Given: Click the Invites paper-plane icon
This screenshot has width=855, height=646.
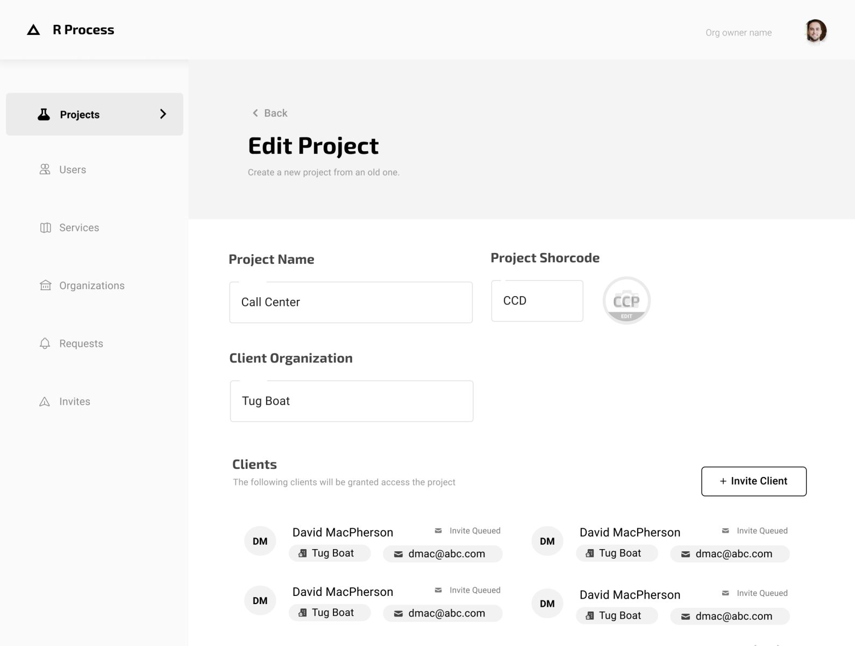Looking at the screenshot, I should (x=45, y=402).
